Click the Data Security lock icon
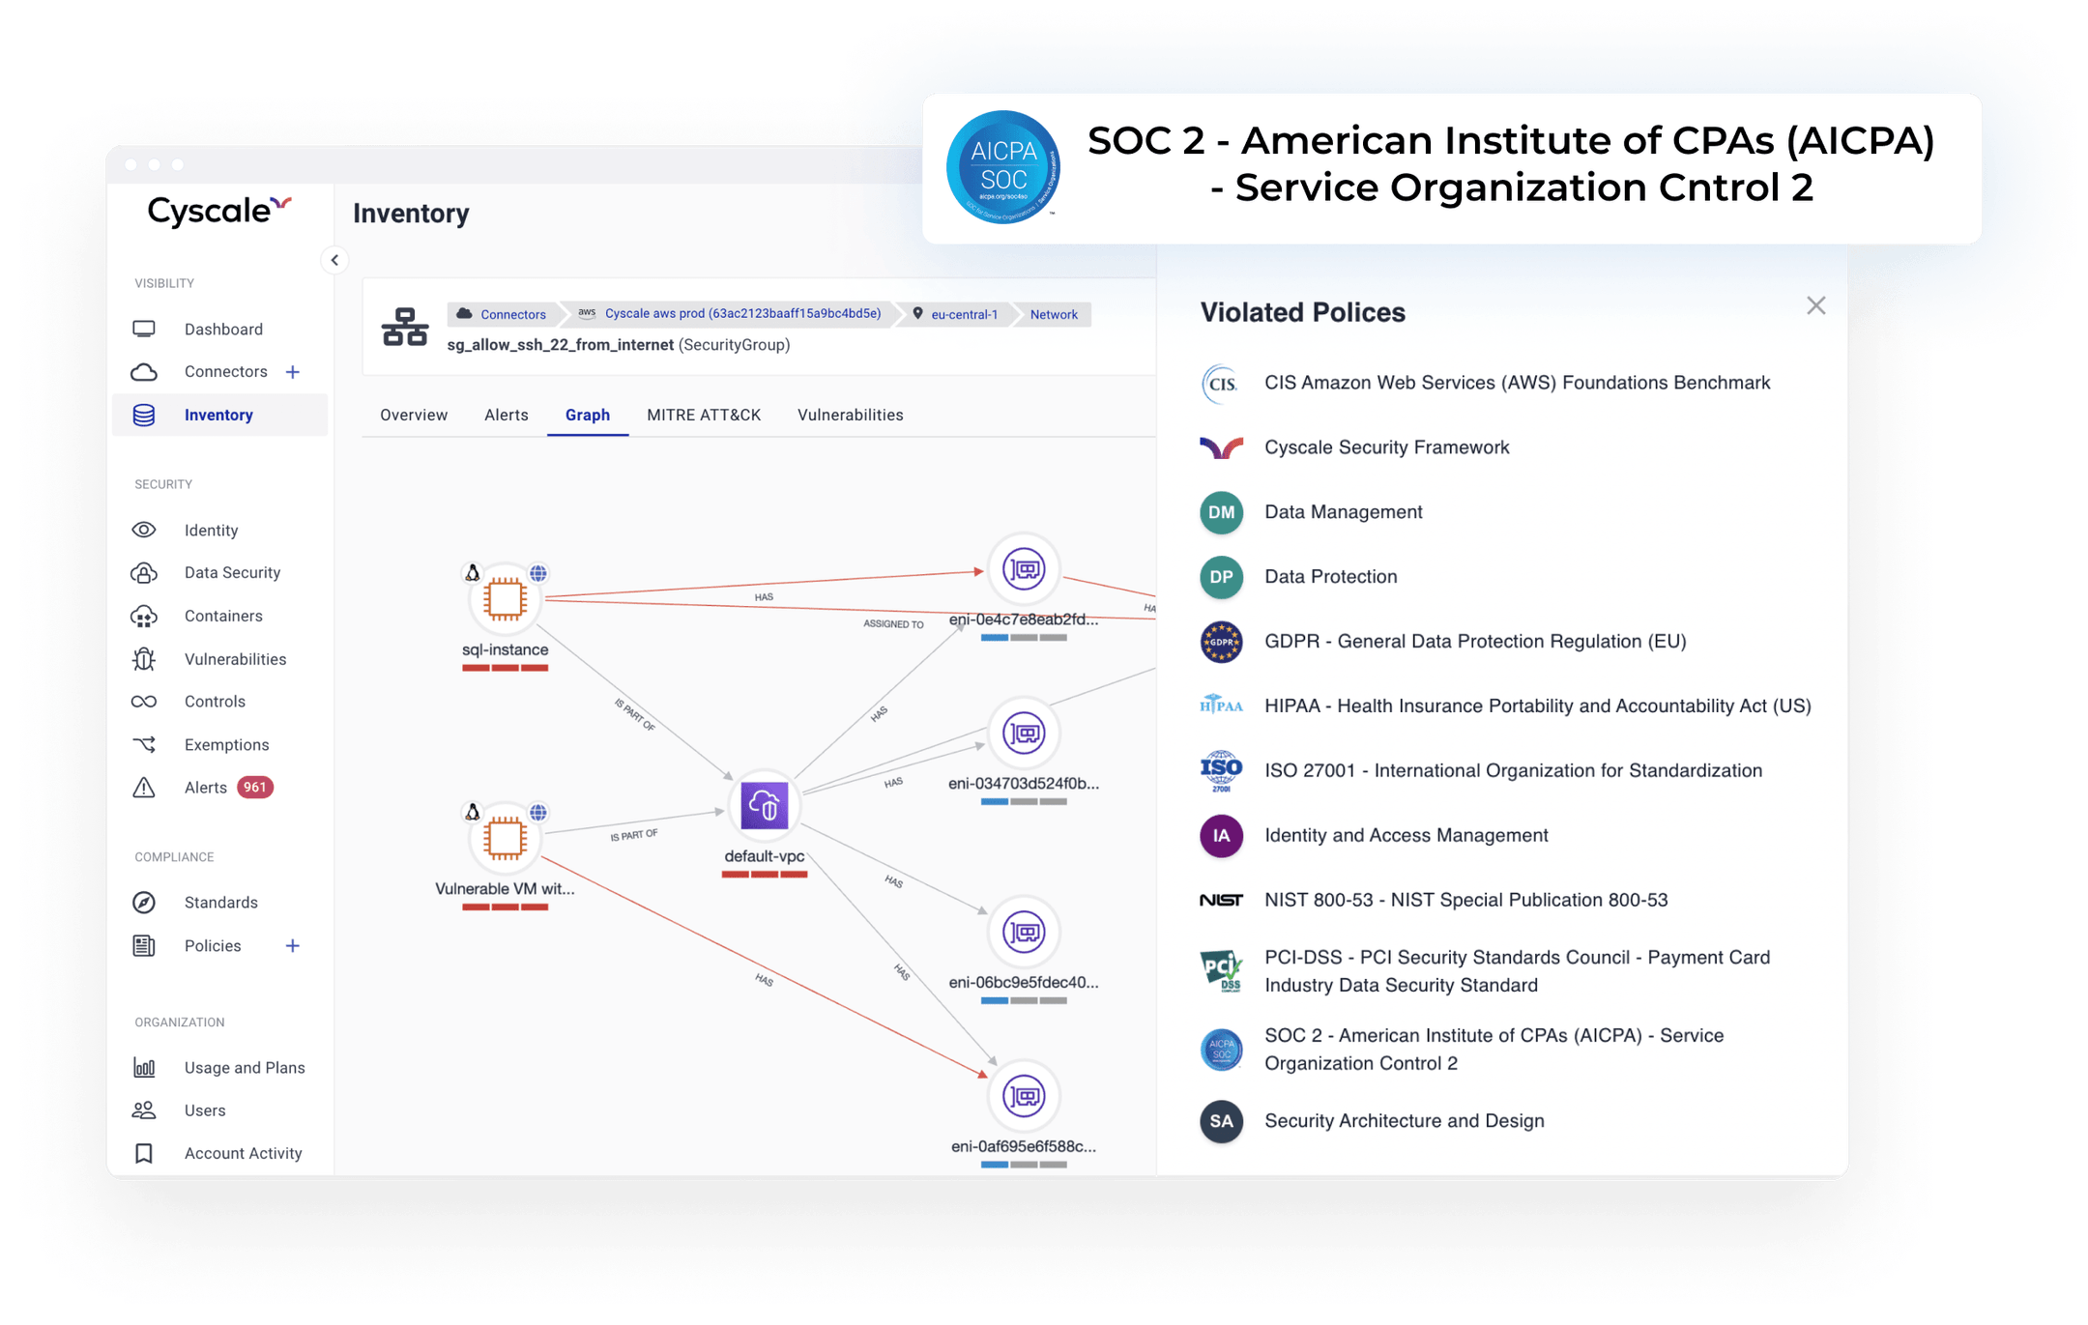The height and width of the screenshot is (1325, 2088). (144, 572)
